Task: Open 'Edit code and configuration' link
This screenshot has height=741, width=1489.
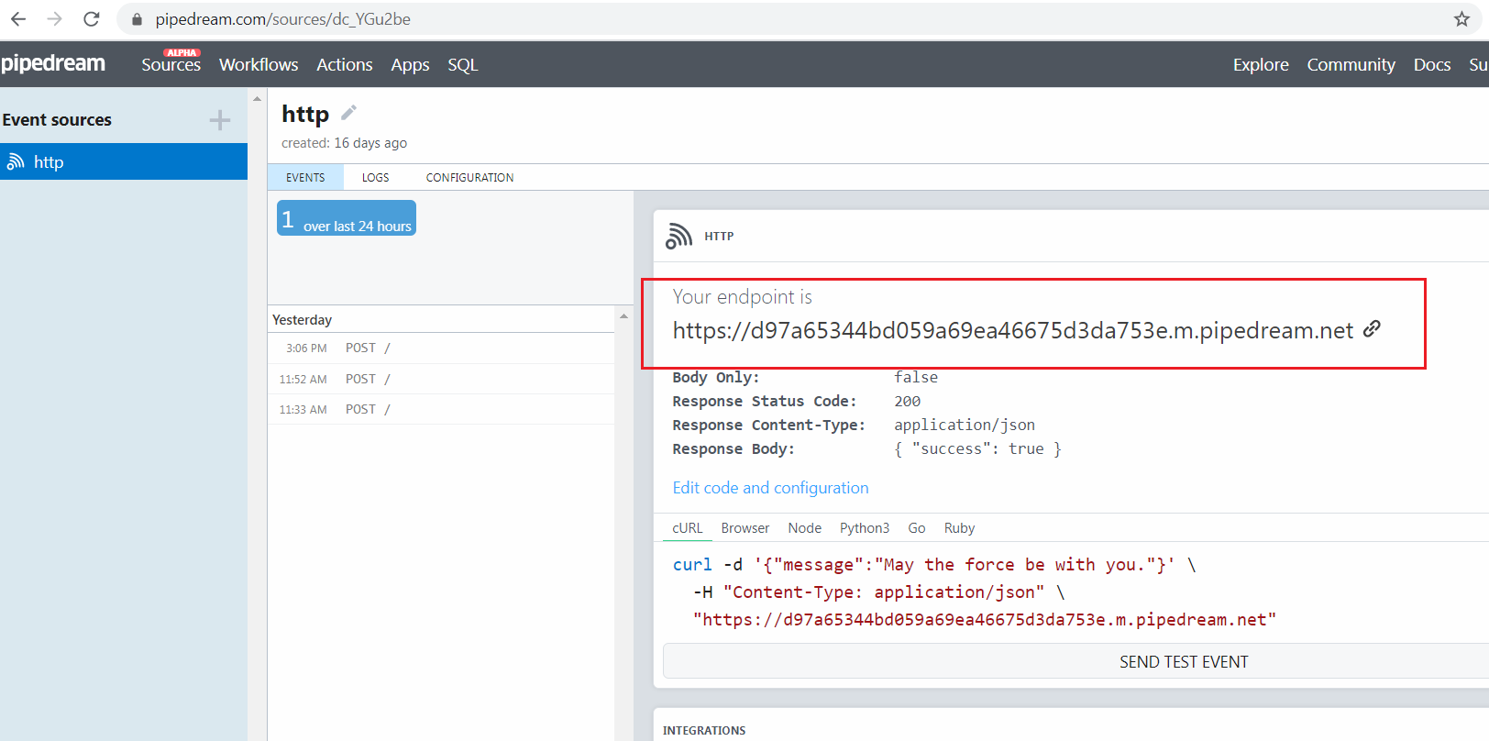Action: pos(770,488)
